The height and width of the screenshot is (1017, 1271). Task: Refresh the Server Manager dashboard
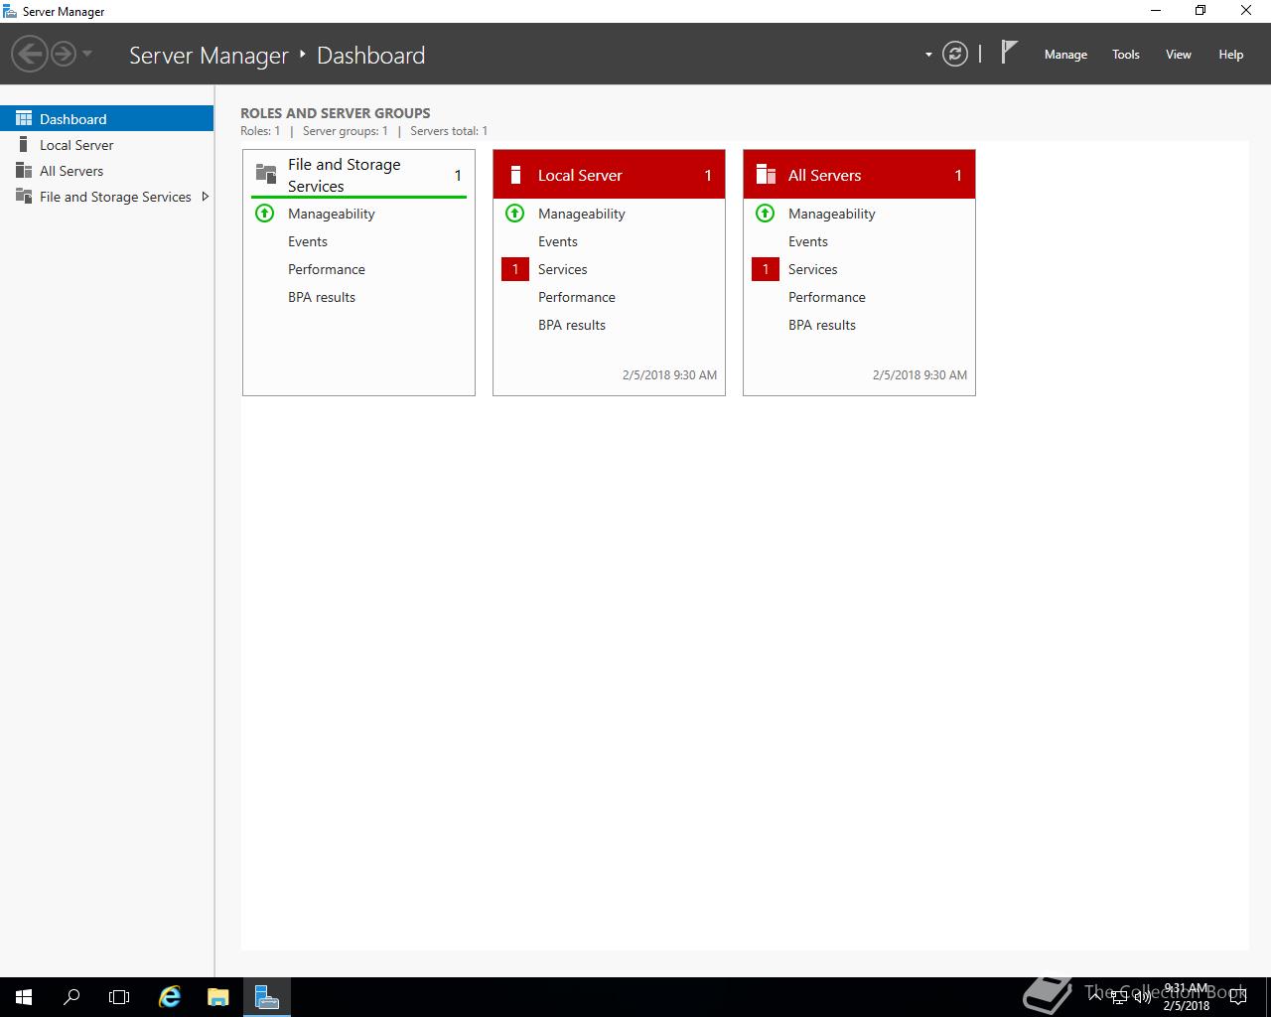coord(954,55)
